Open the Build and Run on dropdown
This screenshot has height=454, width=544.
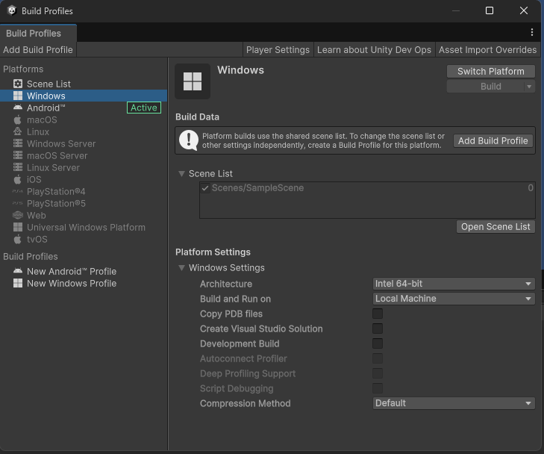coord(454,299)
